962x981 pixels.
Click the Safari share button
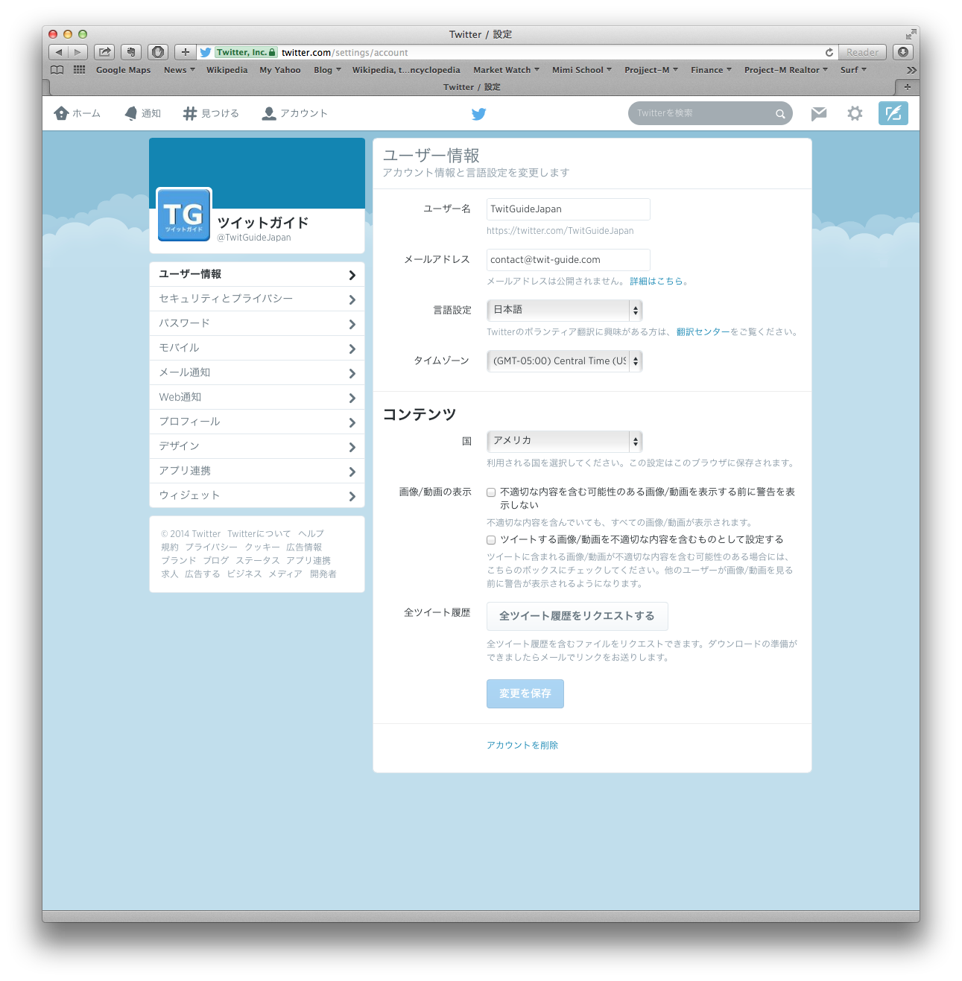(104, 52)
